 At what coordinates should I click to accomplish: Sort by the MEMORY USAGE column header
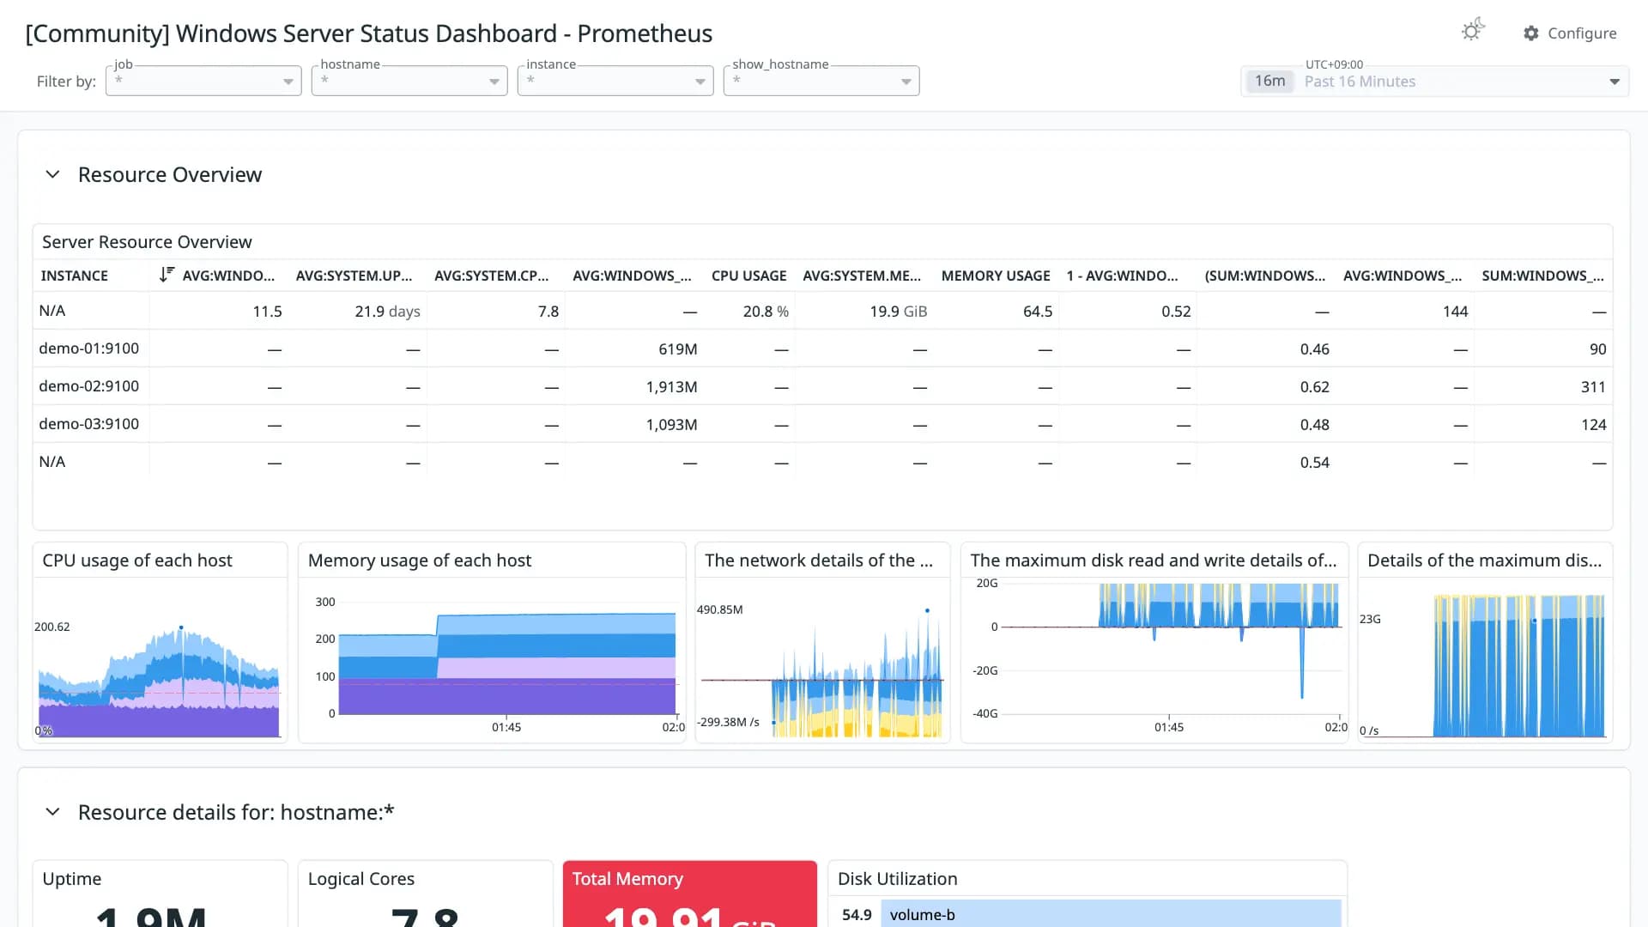click(996, 276)
